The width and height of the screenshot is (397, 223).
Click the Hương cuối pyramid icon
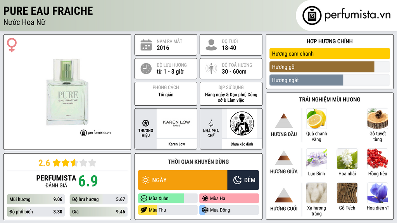tap(284, 195)
